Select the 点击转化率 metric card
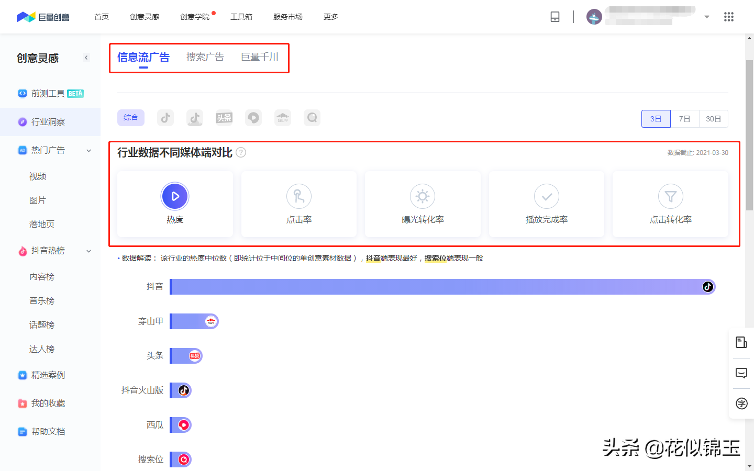The height and width of the screenshot is (471, 754). pos(671,204)
